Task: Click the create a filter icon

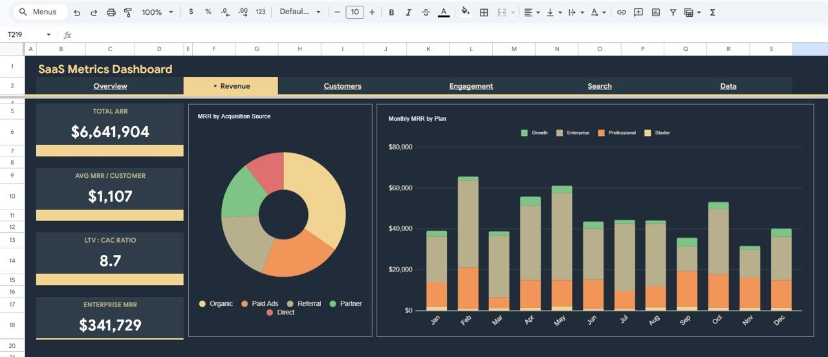Action: click(x=673, y=12)
